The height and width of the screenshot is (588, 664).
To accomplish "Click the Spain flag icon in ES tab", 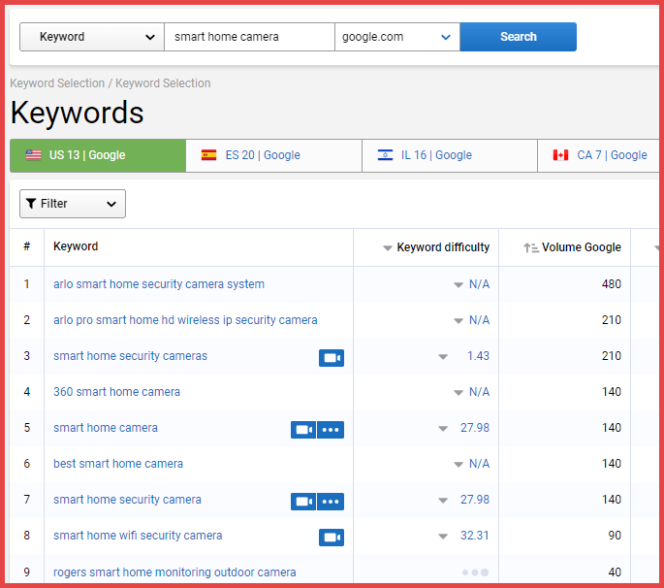I will coord(208,155).
